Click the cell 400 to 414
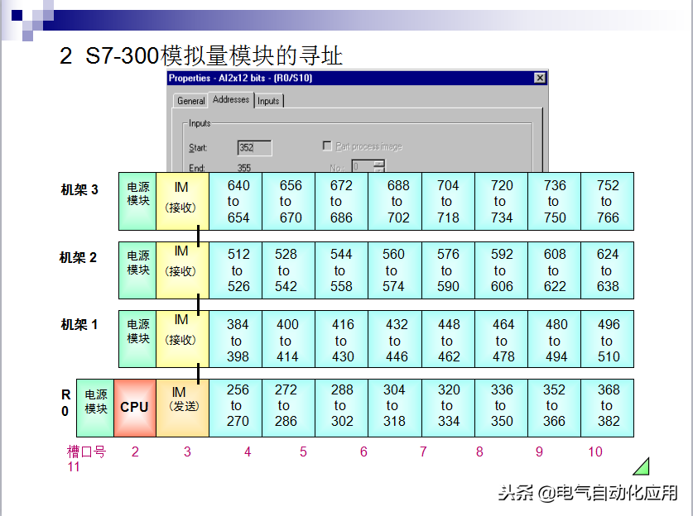 tap(289, 339)
